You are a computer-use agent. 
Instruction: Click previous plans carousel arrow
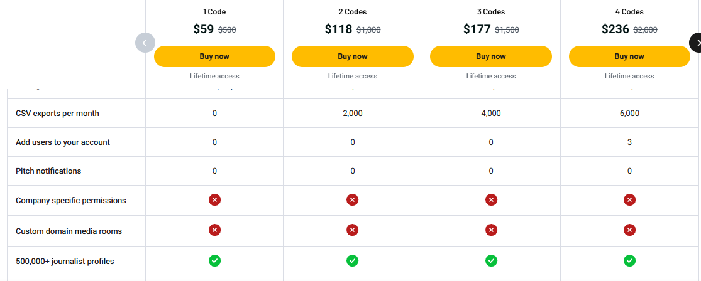pos(145,43)
